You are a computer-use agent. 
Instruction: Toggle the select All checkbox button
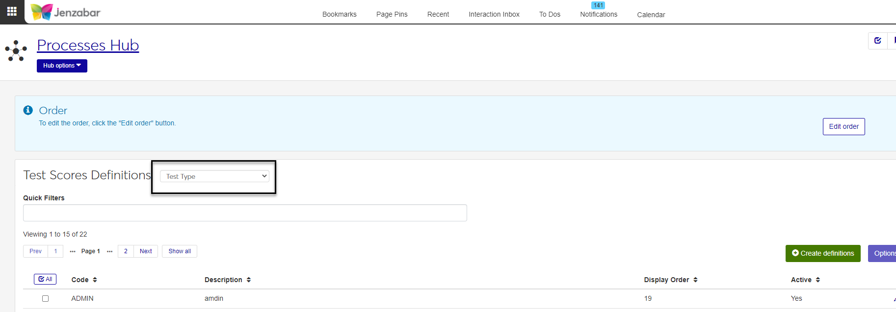tap(45, 279)
